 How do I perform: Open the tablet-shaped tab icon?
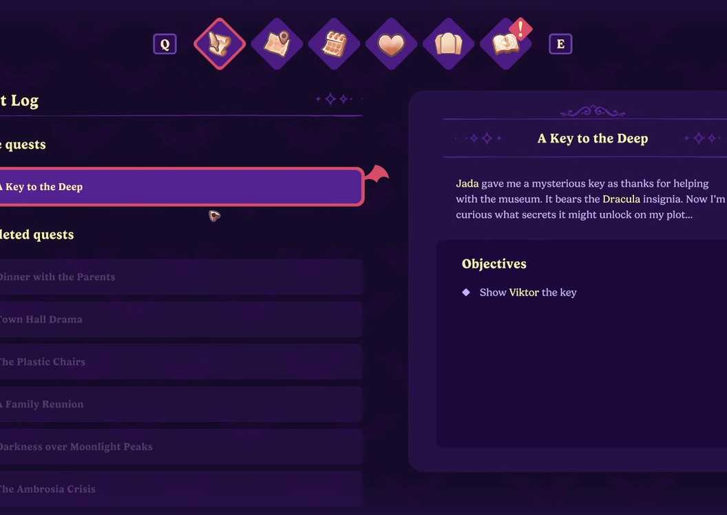[x=448, y=44]
